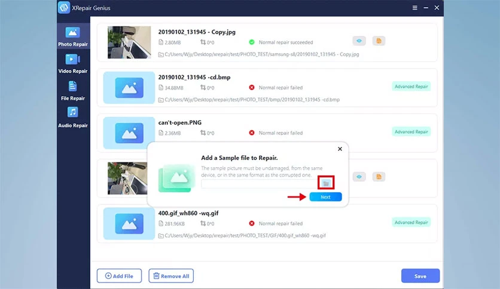This screenshot has height=289, width=500.
Task: Click Next in the sample file dialog
Action: (325, 197)
